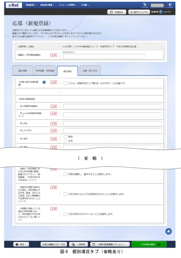The width and height of the screenshot is (181, 258).
Task: Open the 操作マニュアル button
Action: pos(139,12)
